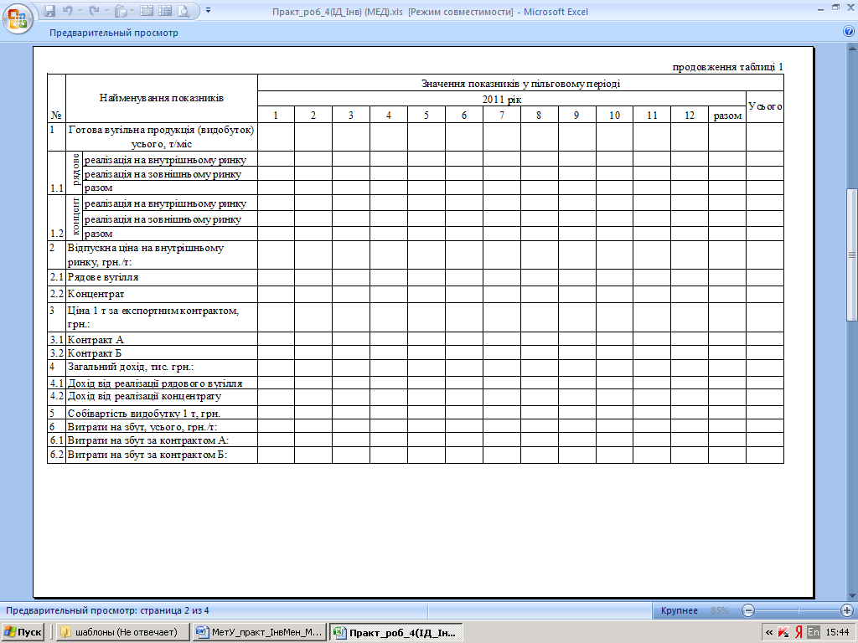The image size is (858, 643).
Task: Click the vertical scrollbar thumb
Action: pyautogui.click(x=852, y=255)
